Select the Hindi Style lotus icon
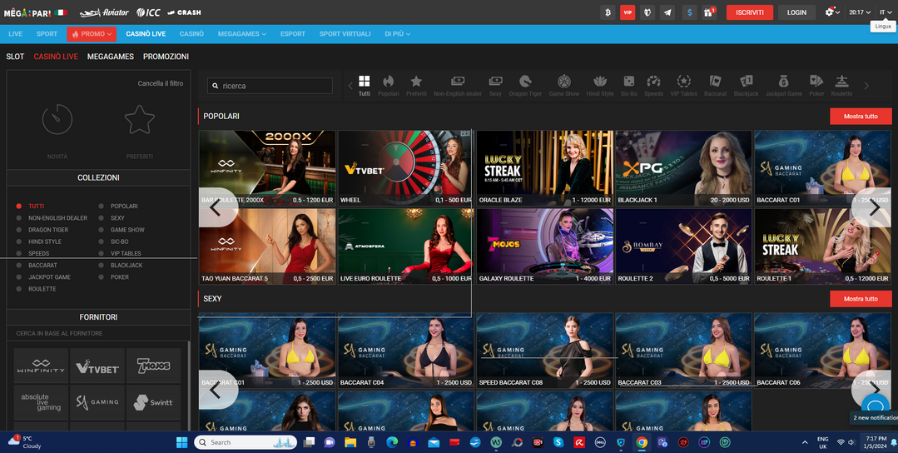This screenshot has height=453, width=898. click(x=599, y=86)
